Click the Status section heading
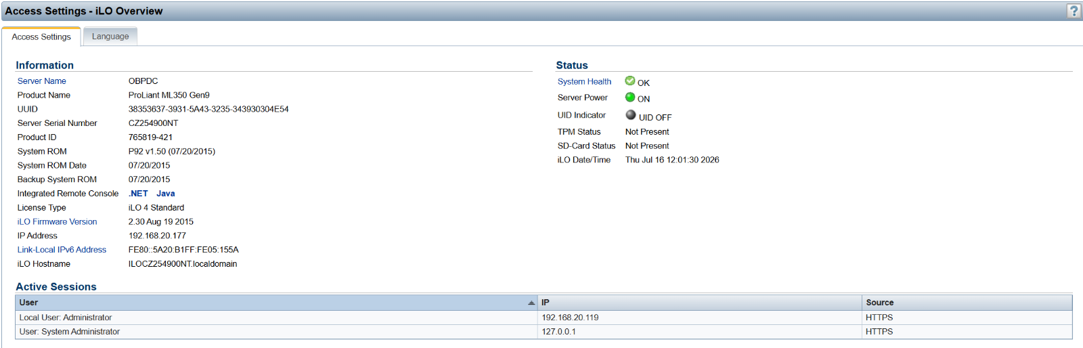The image size is (1083, 348). [572, 65]
